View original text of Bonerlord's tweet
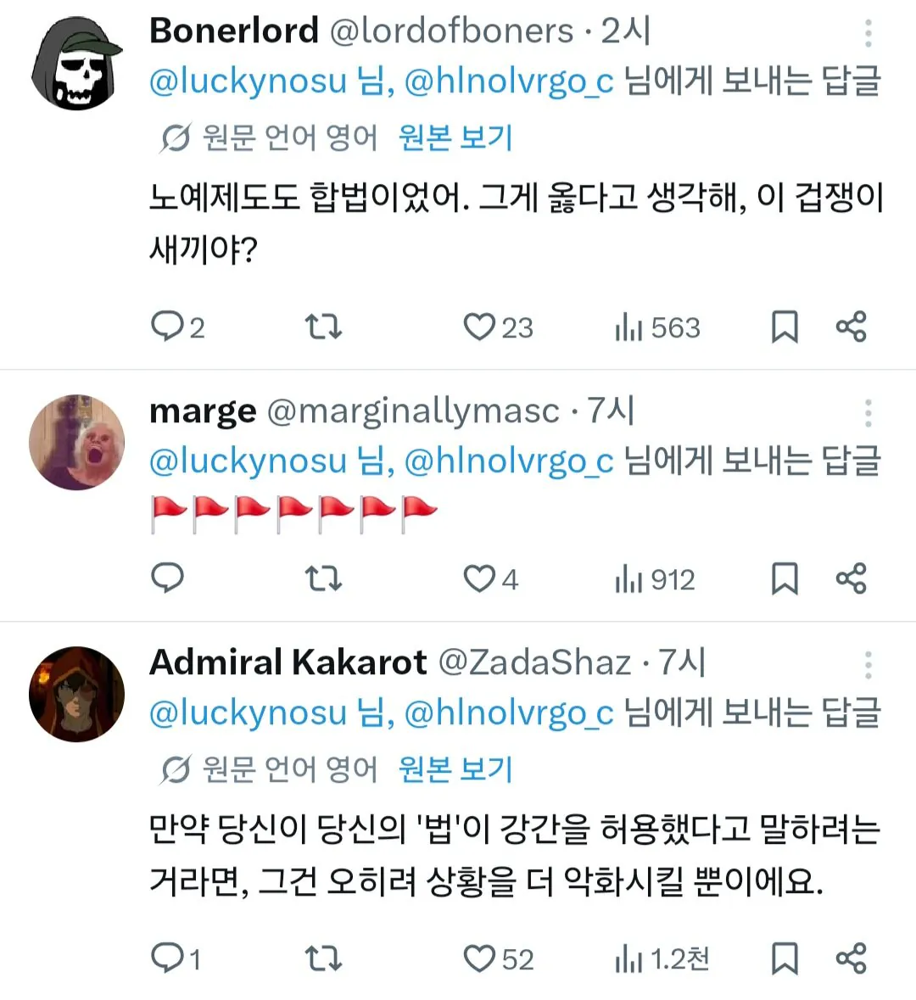 [x=455, y=137]
